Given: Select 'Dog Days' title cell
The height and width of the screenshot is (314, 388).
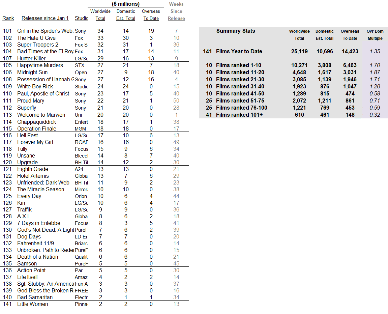Looking at the screenshot, I should pyautogui.click(x=29, y=237).
